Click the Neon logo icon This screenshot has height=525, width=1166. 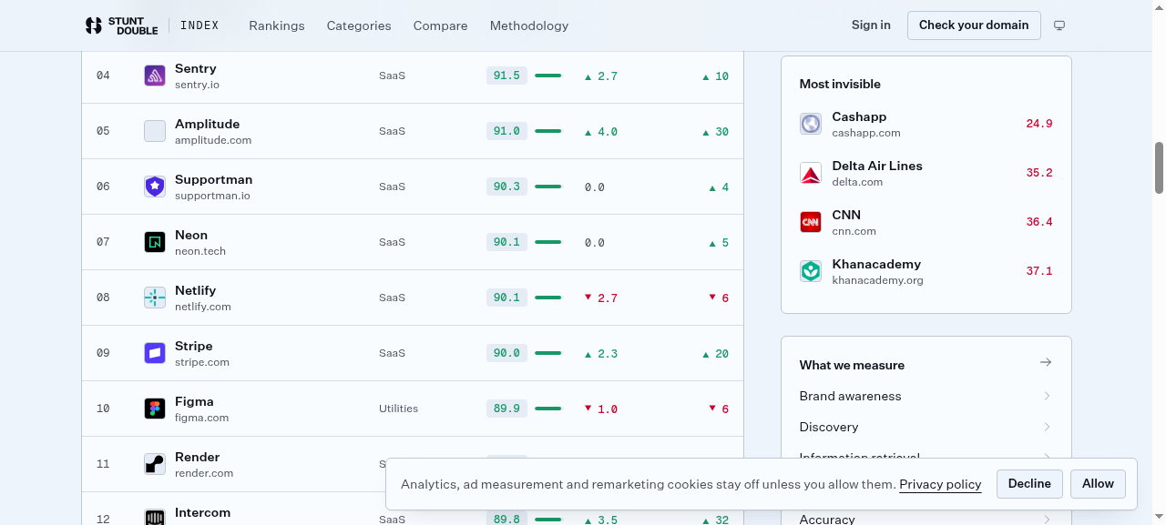tap(155, 242)
